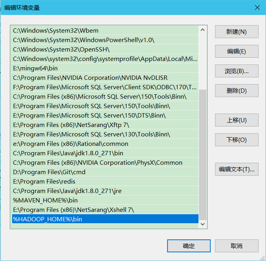The image size is (266, 261).
Task: Select highlighted %HADOOP_HOME%\bin entry
Action: [x=104, y=219]
